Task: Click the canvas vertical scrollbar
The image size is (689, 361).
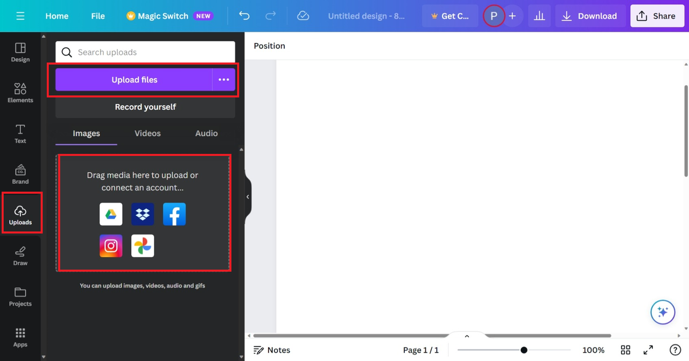Action: click(686, 130)
